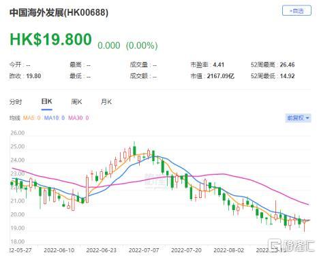Click the 2022-07-20 date axis label
Image resolution: width=319 pixels, height=257 pixels.
pyautogui.click(x=186, y=250)
